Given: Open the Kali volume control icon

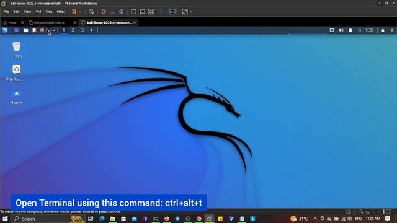Looking at the screenshot, I should tap(341, 30).
